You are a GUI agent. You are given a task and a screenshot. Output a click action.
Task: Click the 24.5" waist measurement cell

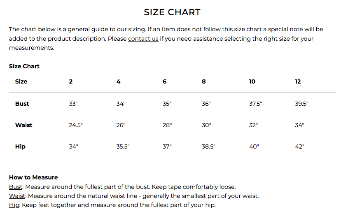point(76,125)
